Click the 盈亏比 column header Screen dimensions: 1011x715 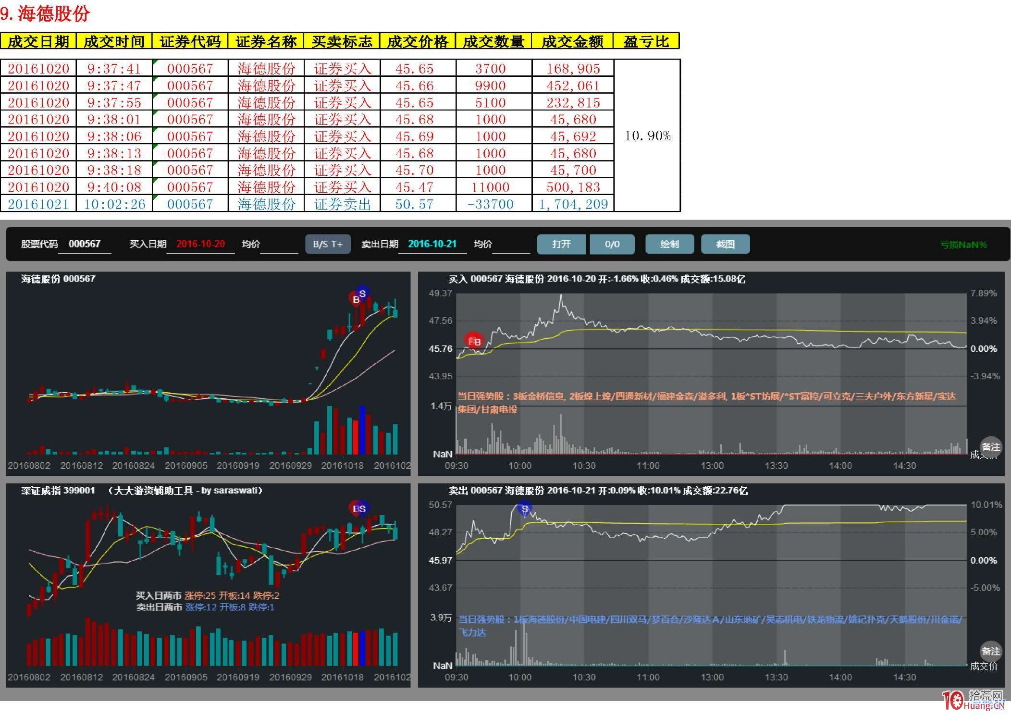(x=646, y=41)
